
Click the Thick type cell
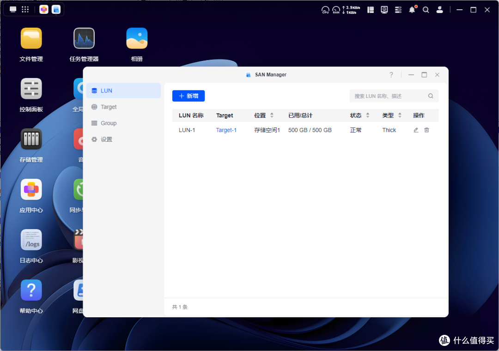[389, 130]
